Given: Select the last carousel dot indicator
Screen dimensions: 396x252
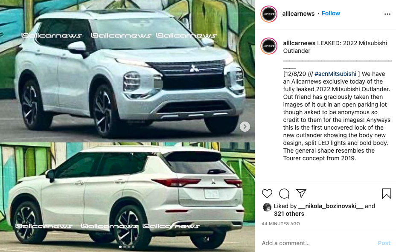Looking at the screenshot, I should tap(133, 247).
